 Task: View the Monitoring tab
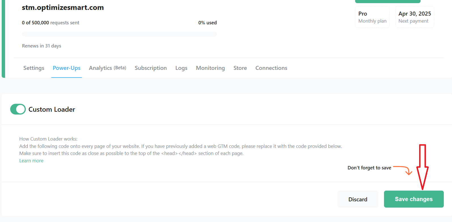point(210,68)
